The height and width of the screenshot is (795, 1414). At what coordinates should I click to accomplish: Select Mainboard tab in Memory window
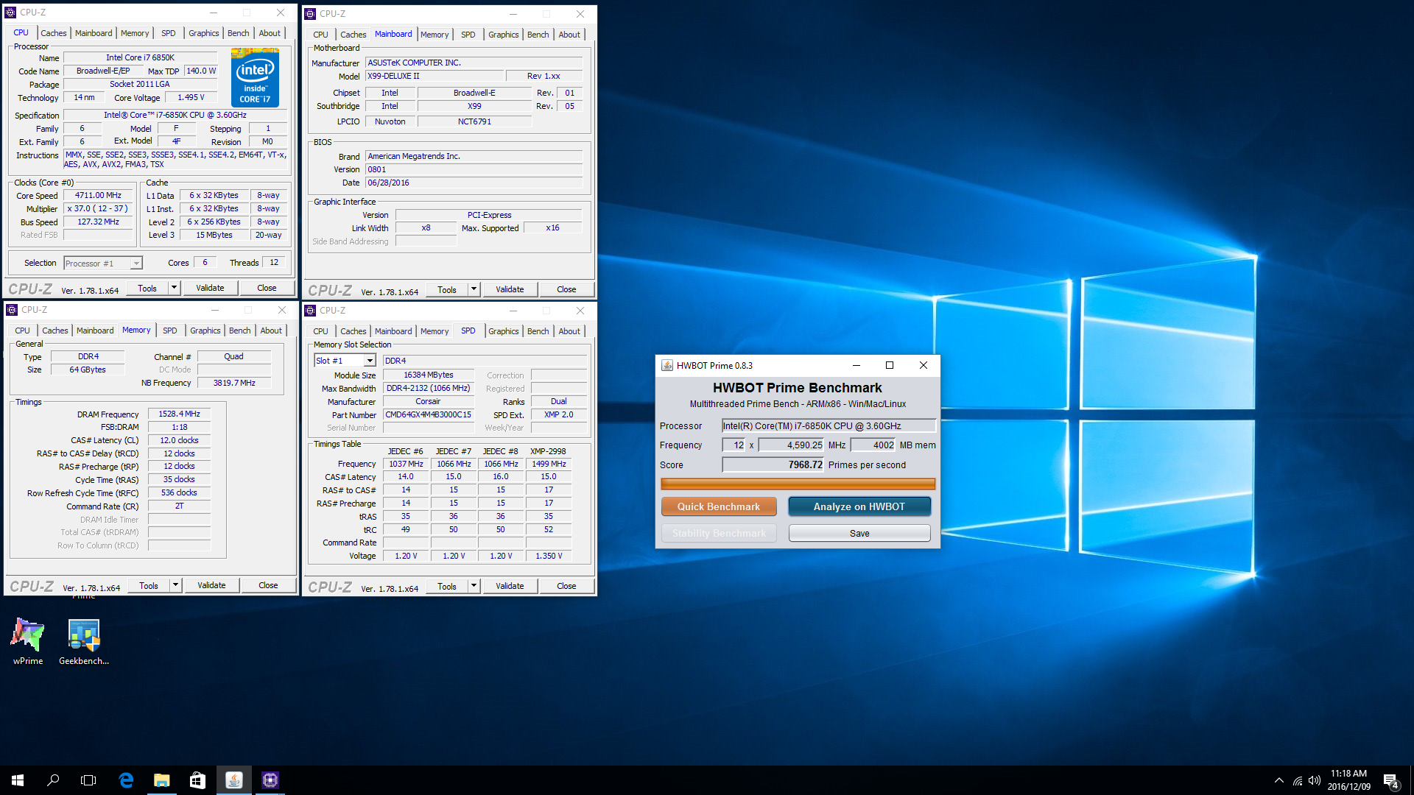point(95,331)
